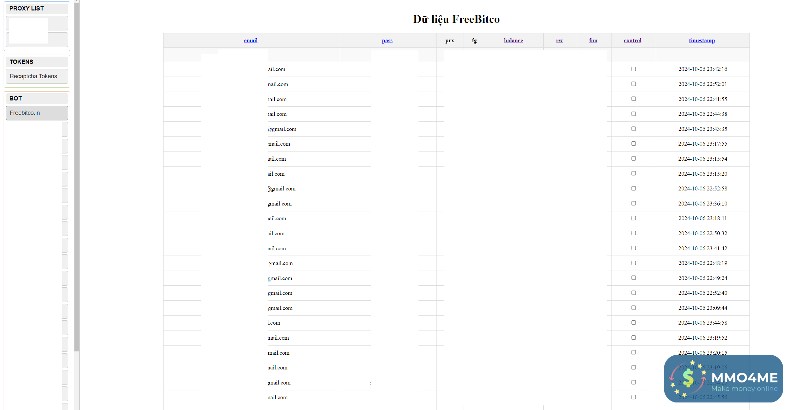Click the sidebar vertical scrollbar thumb

coord(76,177)
